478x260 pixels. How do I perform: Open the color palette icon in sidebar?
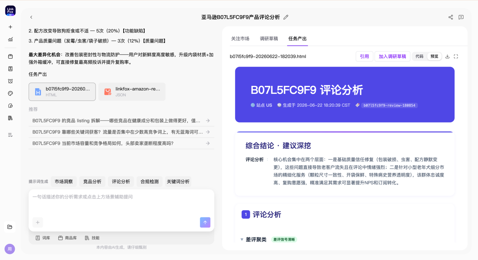10,93
